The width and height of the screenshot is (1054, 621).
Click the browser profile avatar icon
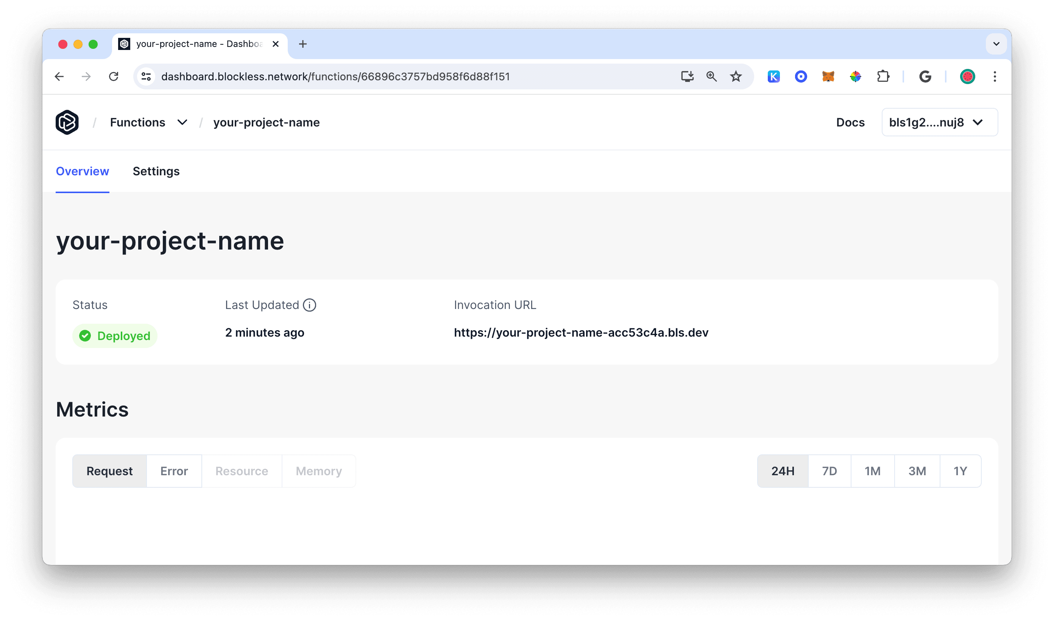(968, 77)
